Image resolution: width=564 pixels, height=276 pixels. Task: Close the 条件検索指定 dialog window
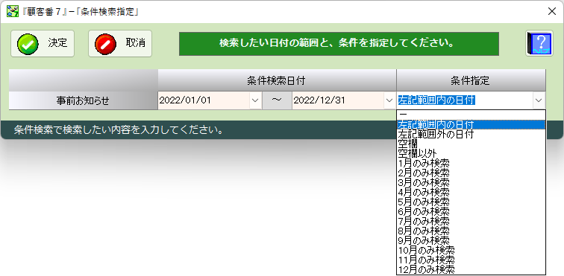tap(552, 11)
